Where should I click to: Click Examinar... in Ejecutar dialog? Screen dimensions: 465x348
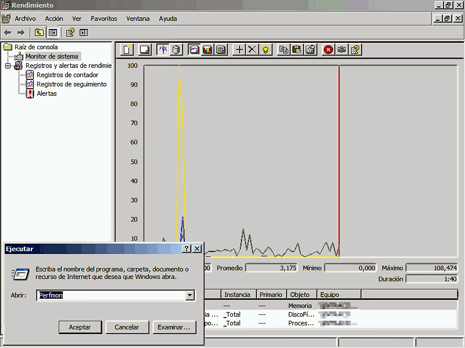pos(174,327)
